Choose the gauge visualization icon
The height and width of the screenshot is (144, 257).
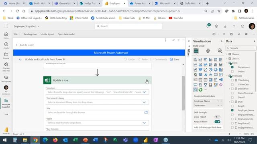pyautogui.click(x=210, y=75)
